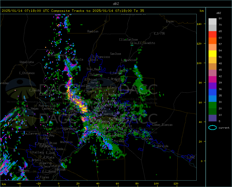This screenshot has width=232, height=187.
Task: Select the Ramblon location label
Action: 93,31
